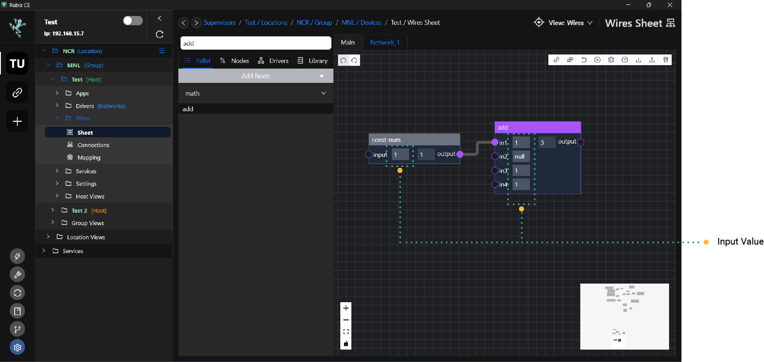Image resolution: width=764 pixels, height=362 pixels.
Task: Click the blocks layout icon in the canvas toolbar
Action: click(x=570, y=60)
